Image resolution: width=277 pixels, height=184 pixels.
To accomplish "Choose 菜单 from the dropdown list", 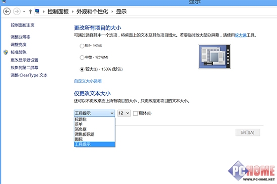I will (x=95, y=124).
